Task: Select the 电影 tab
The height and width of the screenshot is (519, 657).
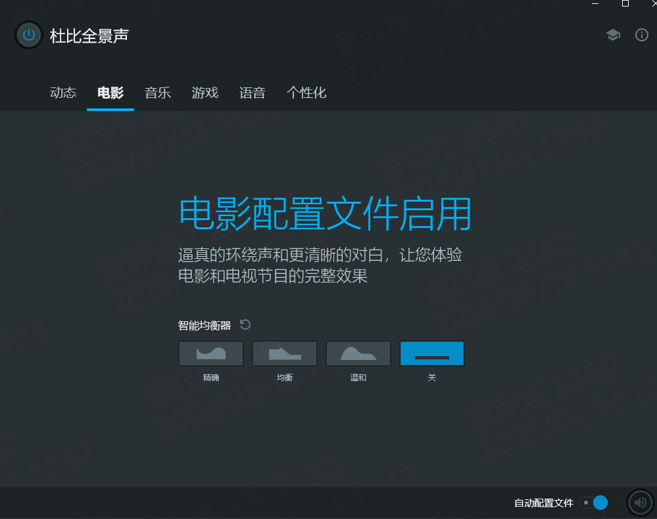Action: coord(110,93)
